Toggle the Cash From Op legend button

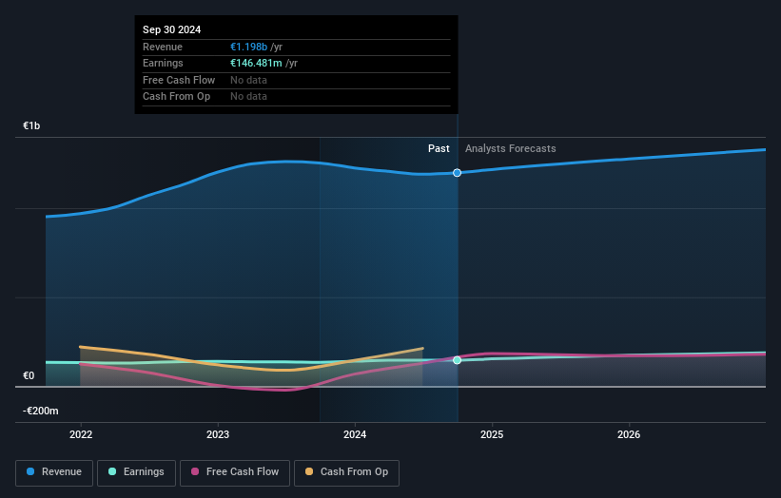(346, 472)
